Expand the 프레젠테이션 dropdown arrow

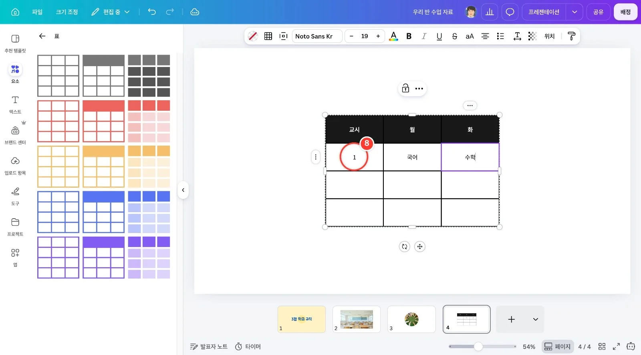click(x=574, y=12)
